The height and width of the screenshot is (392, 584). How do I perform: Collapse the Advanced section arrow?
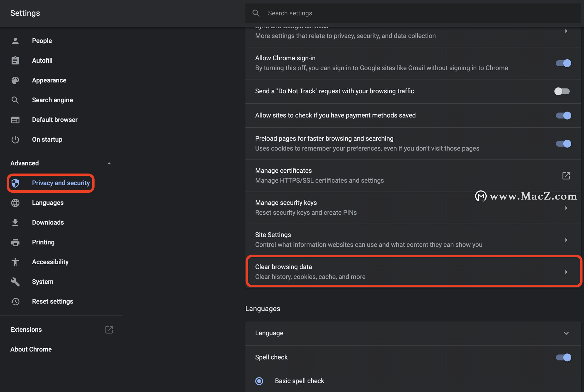click(109, 163)
